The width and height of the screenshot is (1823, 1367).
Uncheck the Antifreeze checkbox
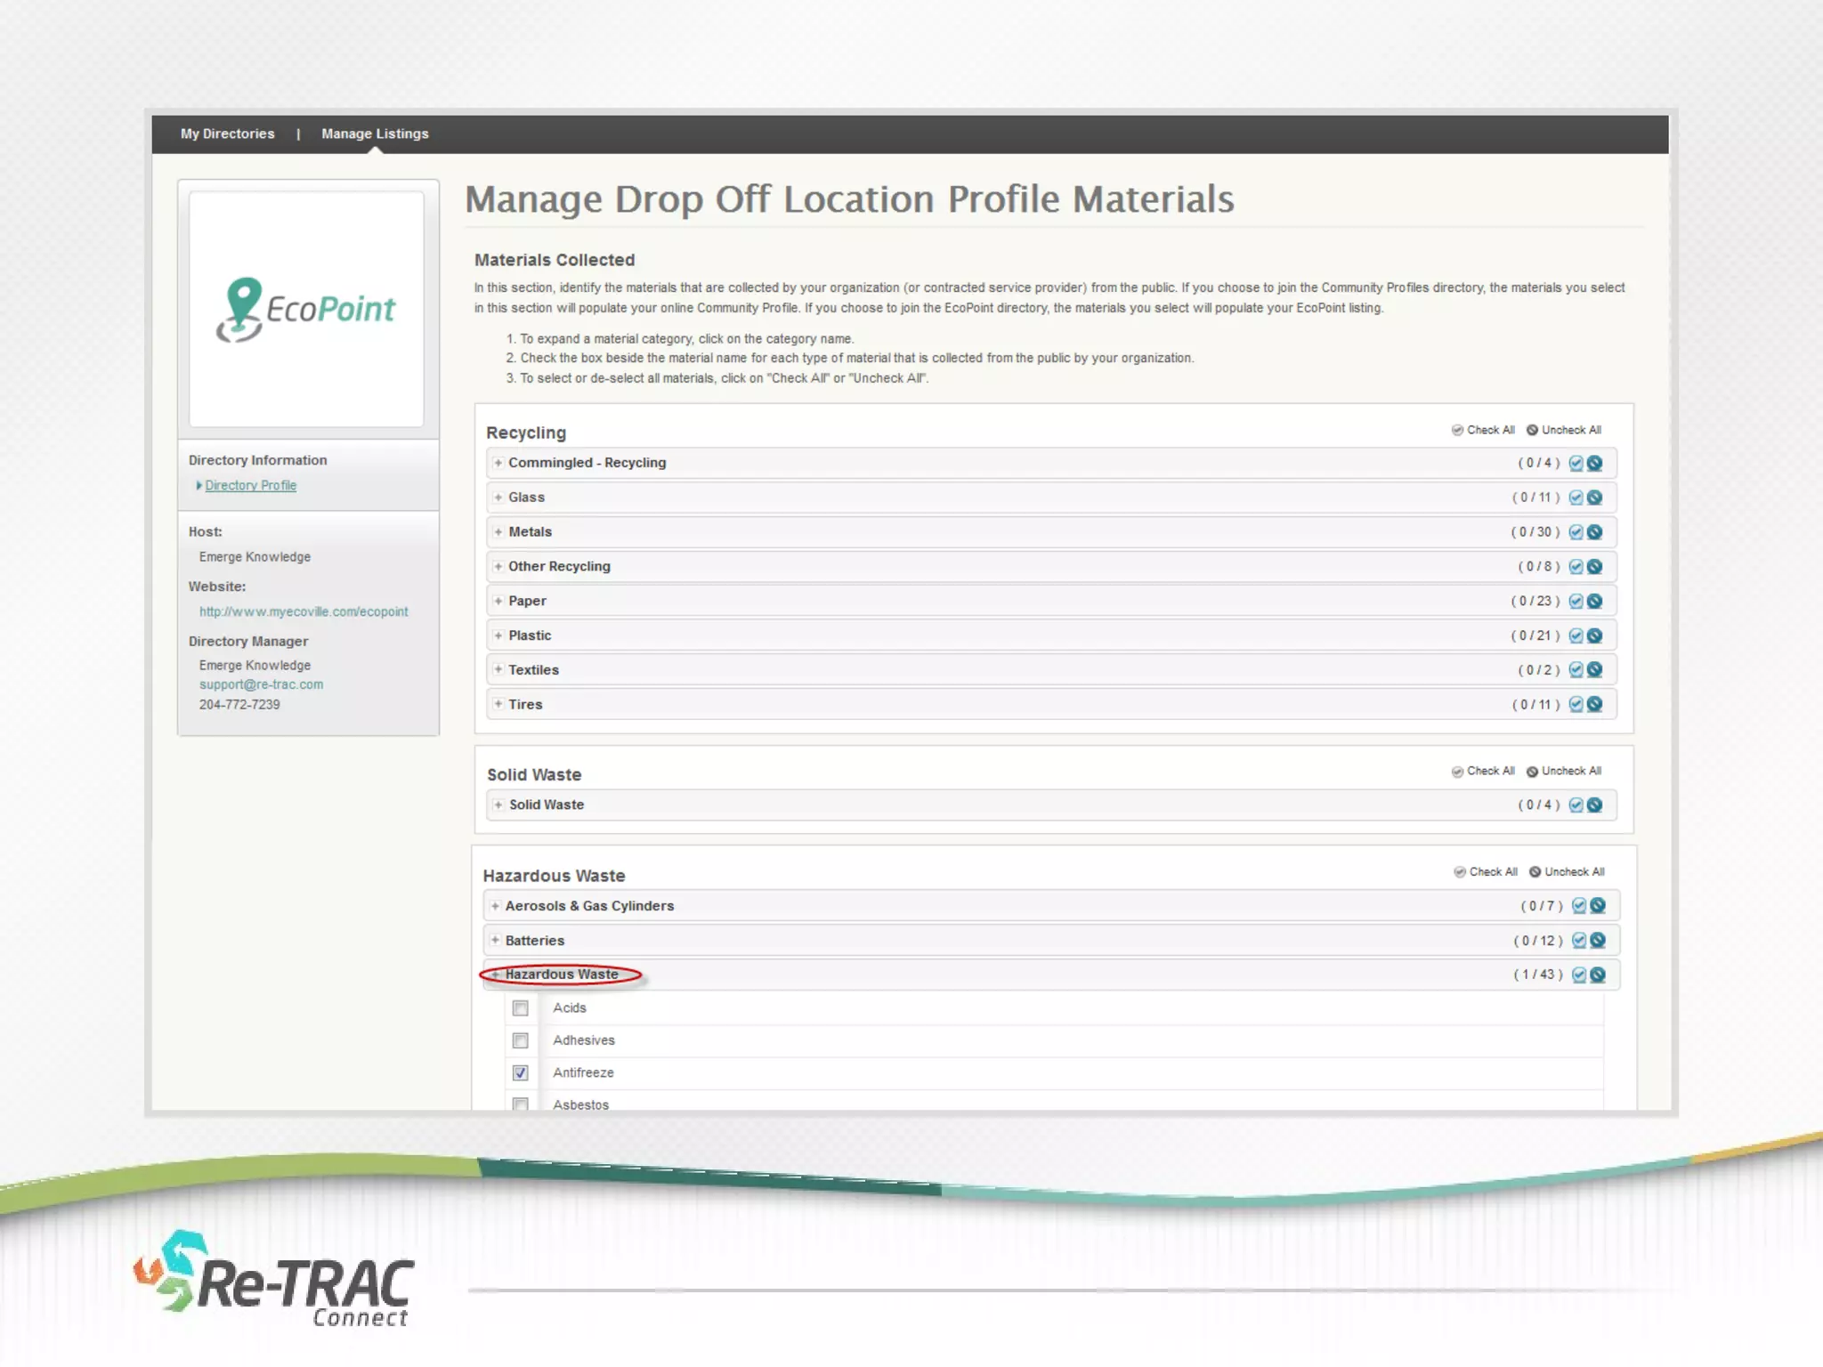click(x=521, y=1073)
